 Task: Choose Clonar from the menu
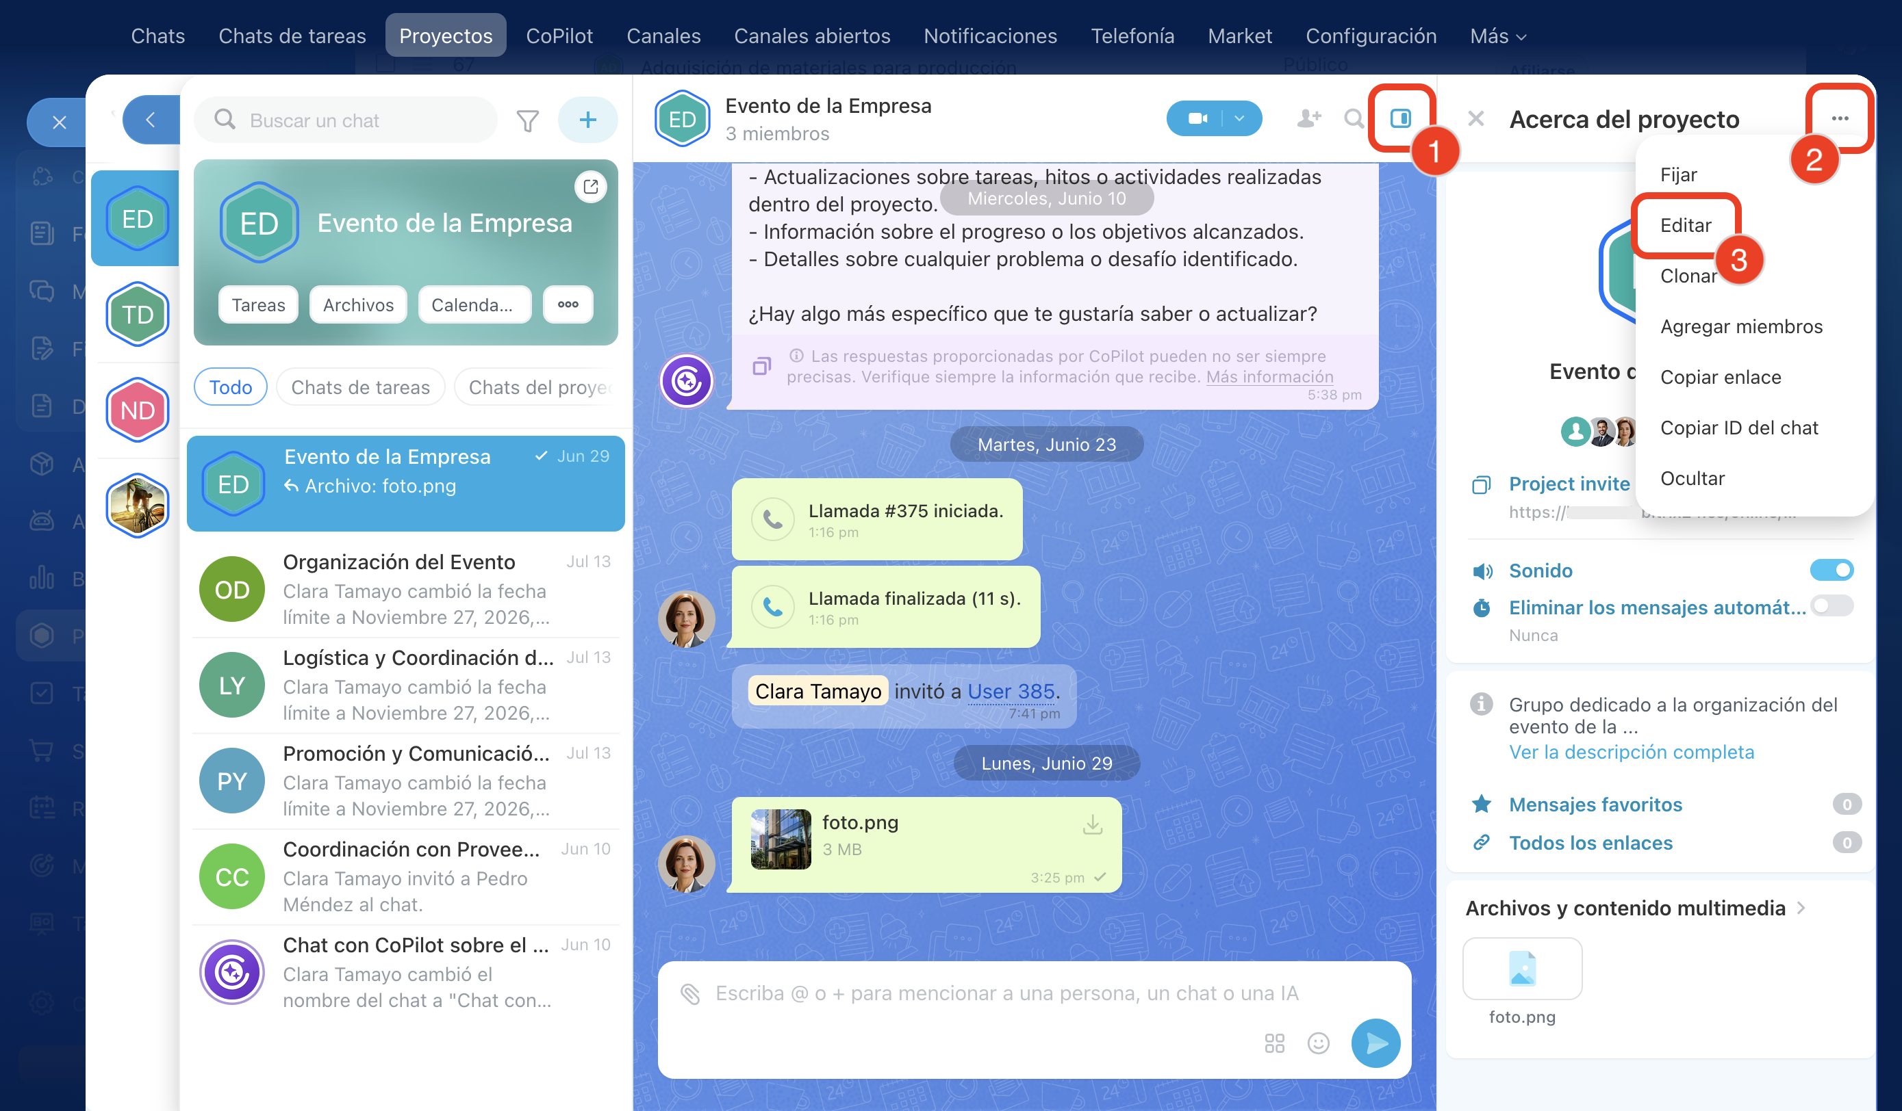[1688, 276]
